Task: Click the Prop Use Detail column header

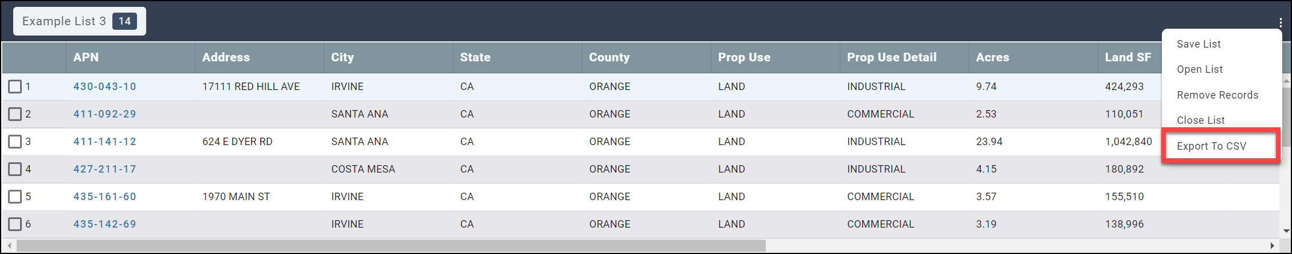Action: pos(891,57)
